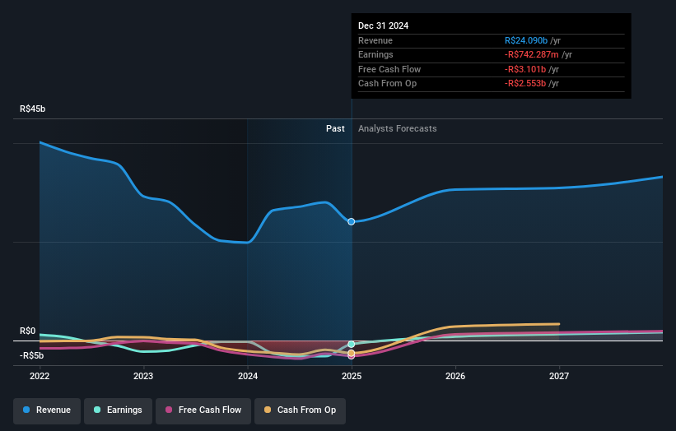This screenshot has height=431, width=676.
Task: Click the 2027 x-axis label
Action: (559, 376)
